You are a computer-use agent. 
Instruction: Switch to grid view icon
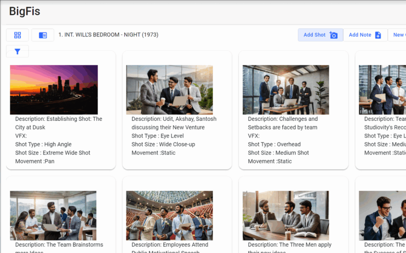17,35
